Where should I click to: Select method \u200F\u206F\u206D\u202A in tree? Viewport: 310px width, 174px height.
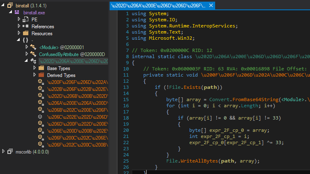pos(78,82)
